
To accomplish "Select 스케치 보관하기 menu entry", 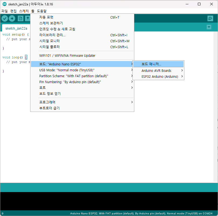I will point(82,23).
